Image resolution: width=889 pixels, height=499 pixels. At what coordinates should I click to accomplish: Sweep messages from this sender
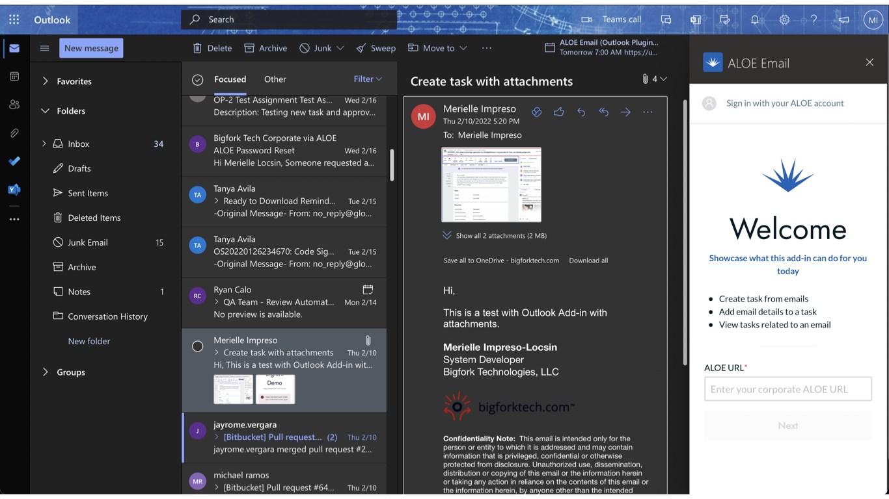376,48
